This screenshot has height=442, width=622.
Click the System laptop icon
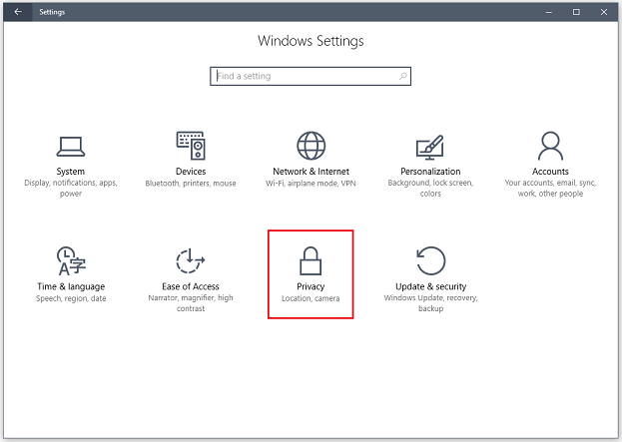pyautogui.click(x=71, y=146)
